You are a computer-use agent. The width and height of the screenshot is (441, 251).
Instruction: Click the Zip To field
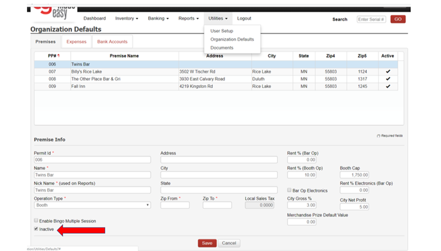pos(217,205)
